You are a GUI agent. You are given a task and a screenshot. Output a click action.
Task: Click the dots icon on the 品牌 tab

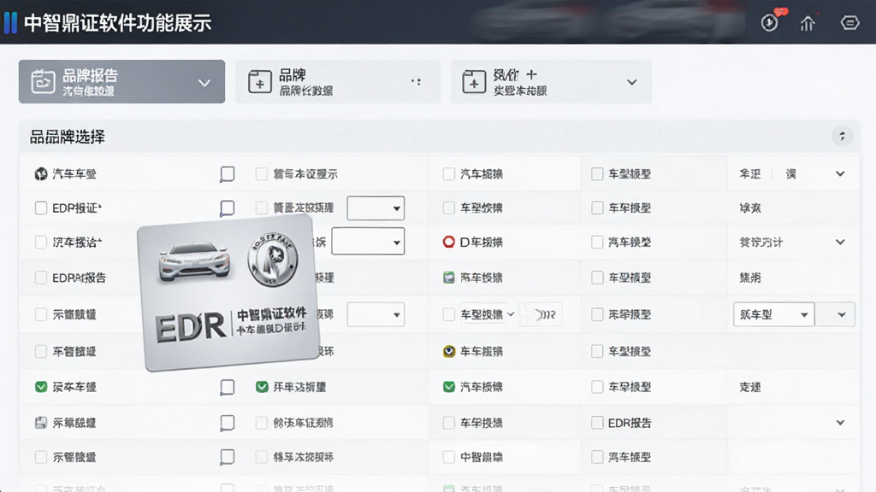coord(416,81)
